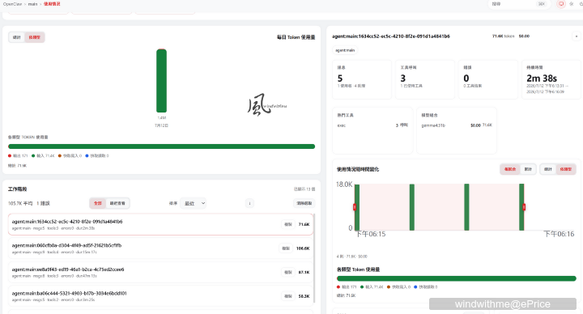Switch daily token chart to 依類型 view

(35, 37)
